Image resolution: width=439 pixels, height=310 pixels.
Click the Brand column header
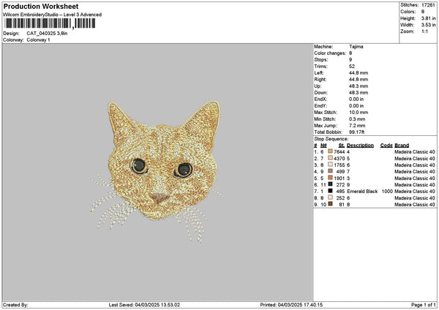(402, 145)
